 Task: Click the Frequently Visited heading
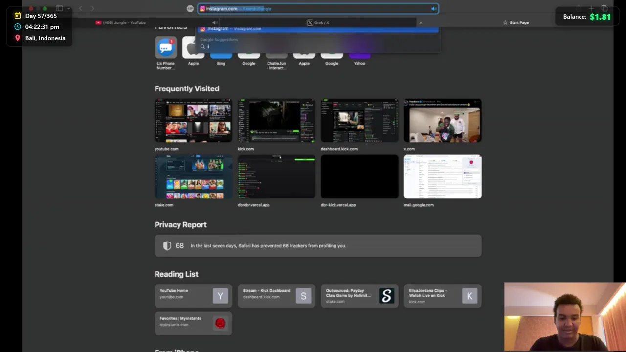(187, 88)
